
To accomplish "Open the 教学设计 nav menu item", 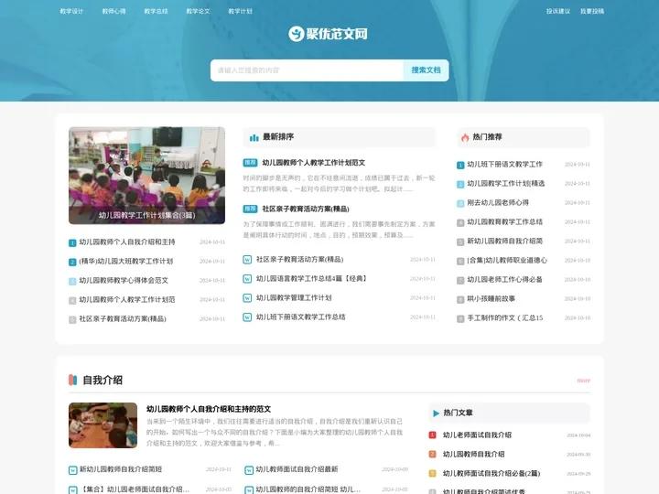I will click(x=71, y=11).
